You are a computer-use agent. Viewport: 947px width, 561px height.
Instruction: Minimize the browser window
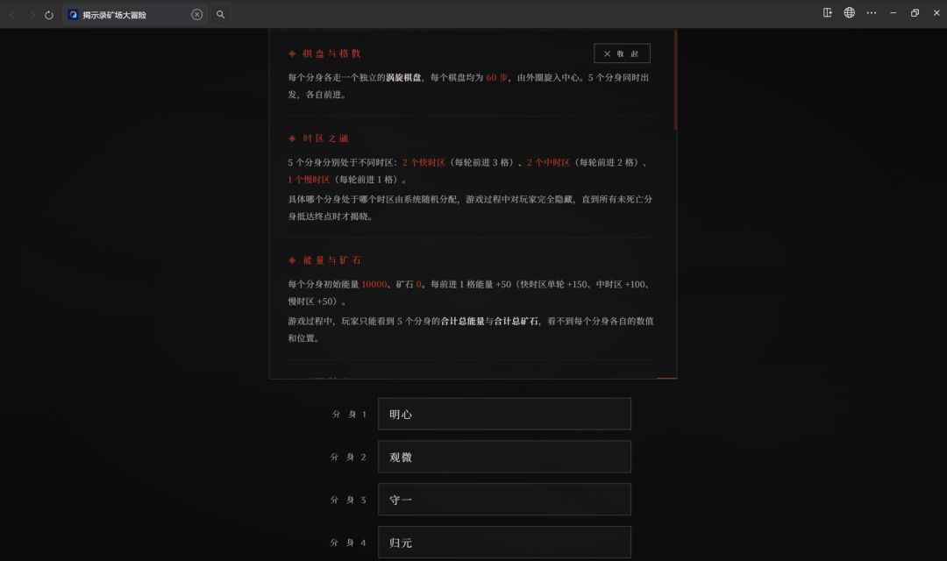coord(893,12)
